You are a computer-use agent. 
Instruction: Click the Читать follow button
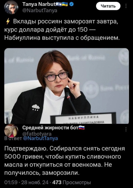coord(108,6)
